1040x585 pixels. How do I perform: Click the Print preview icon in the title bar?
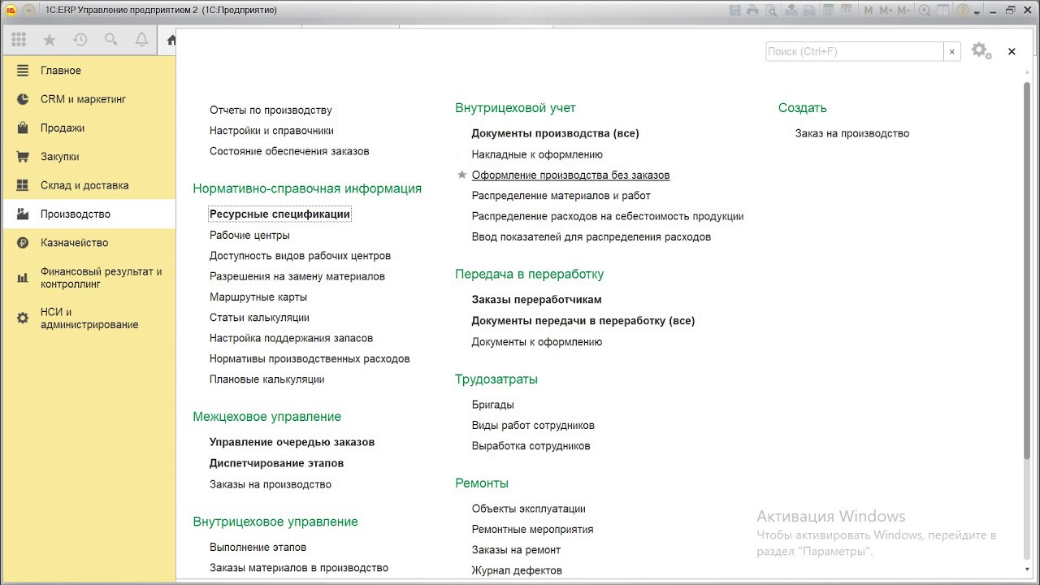[x=771, y=11]
